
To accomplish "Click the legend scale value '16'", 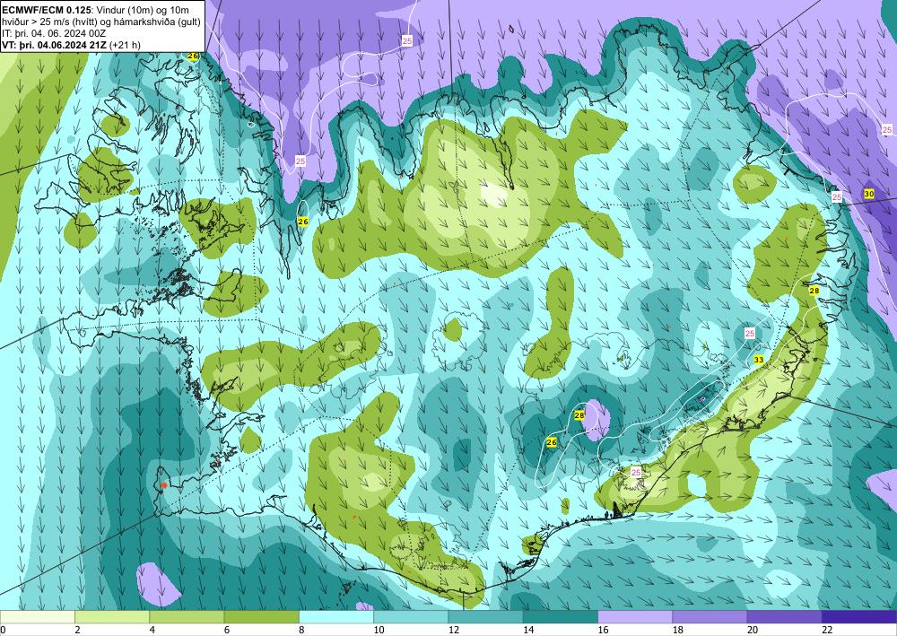I will [604, 630].
